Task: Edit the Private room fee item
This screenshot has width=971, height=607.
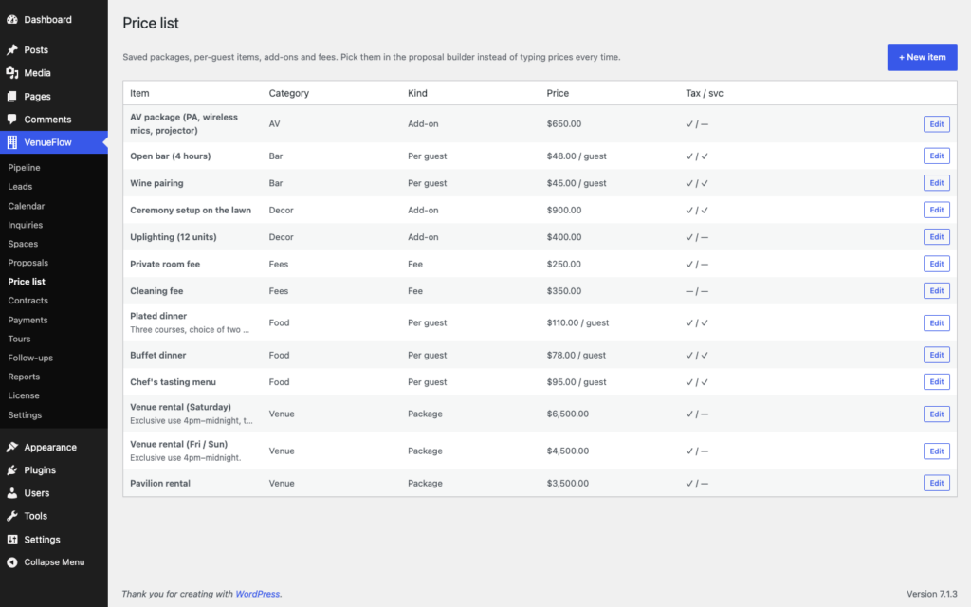Action: point(936,264)
